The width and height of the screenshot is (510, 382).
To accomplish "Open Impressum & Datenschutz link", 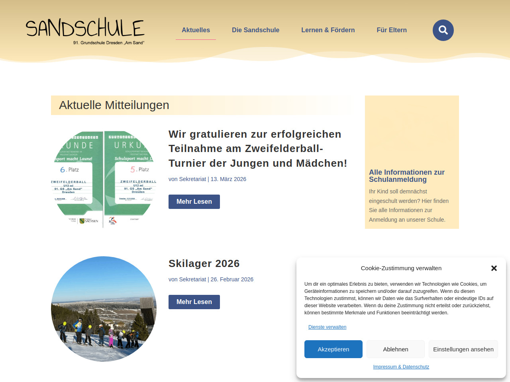I will (401, 367).
